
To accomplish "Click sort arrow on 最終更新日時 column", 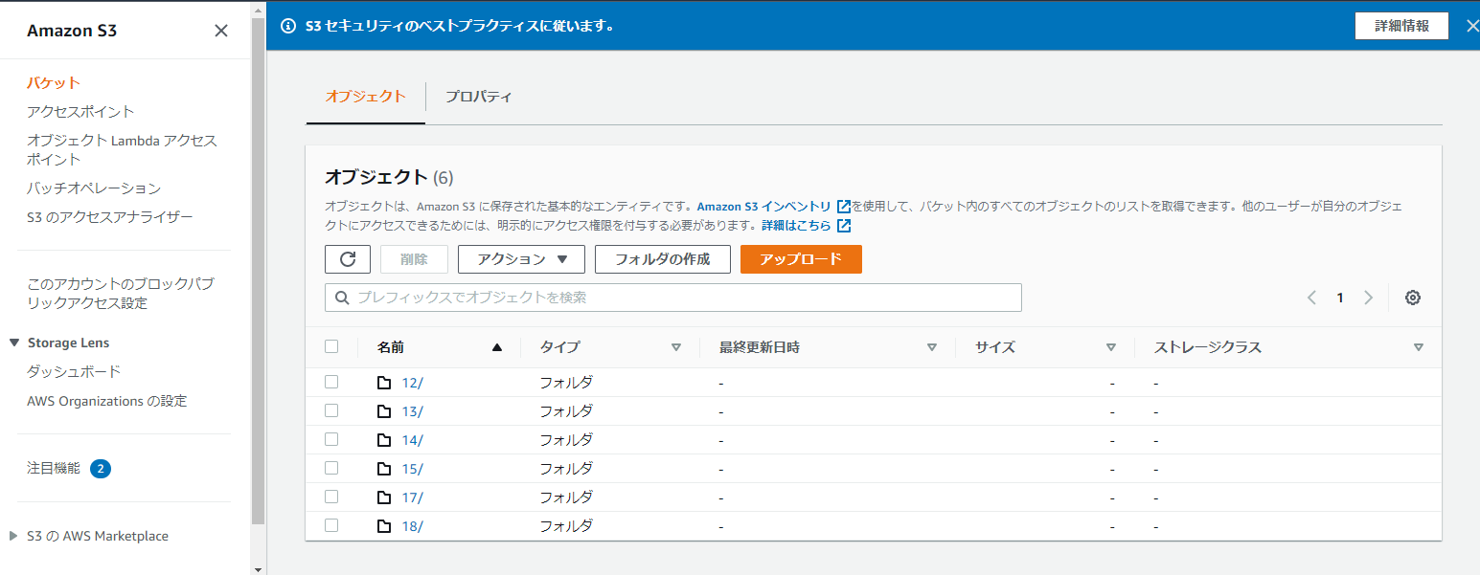I will (931, 347).
